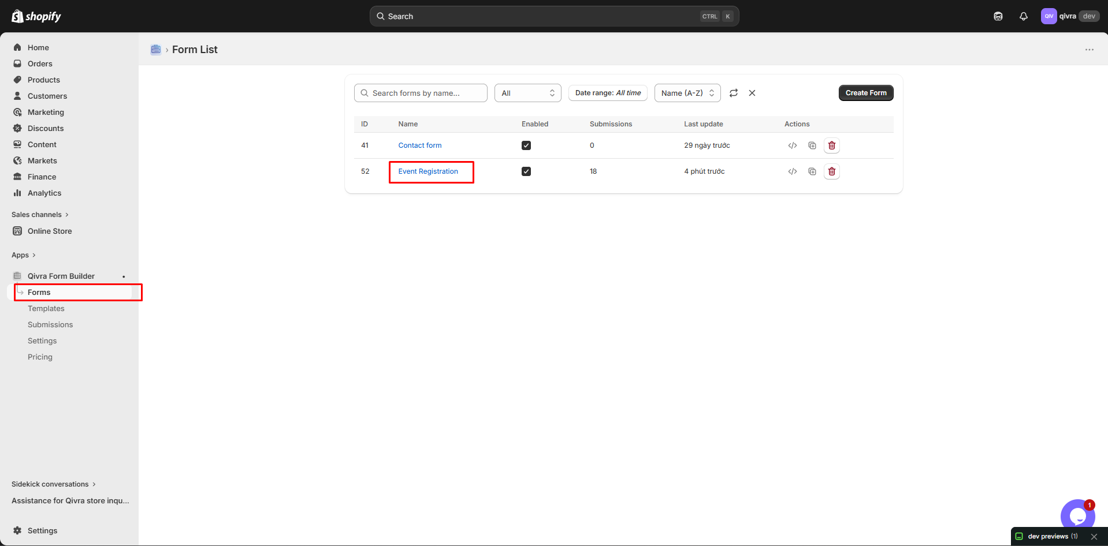Open the All status filter dropdown
This screenshot has width=1108, height=546.
coord(527,93)
